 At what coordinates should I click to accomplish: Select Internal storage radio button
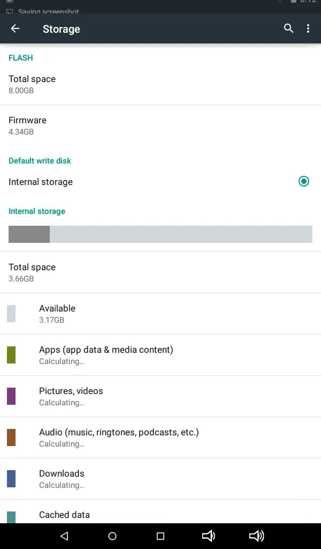304,181
